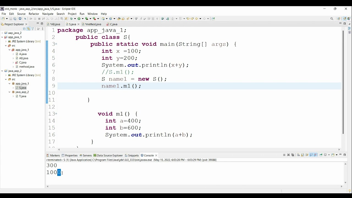Click Remove Launch X icon in Console
Viewport: 352px width, 198px height.
point(288,155)
